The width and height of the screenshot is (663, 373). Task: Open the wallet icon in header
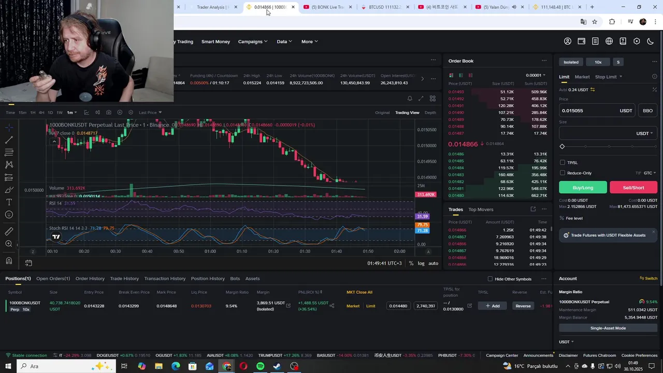click(582, 41)
